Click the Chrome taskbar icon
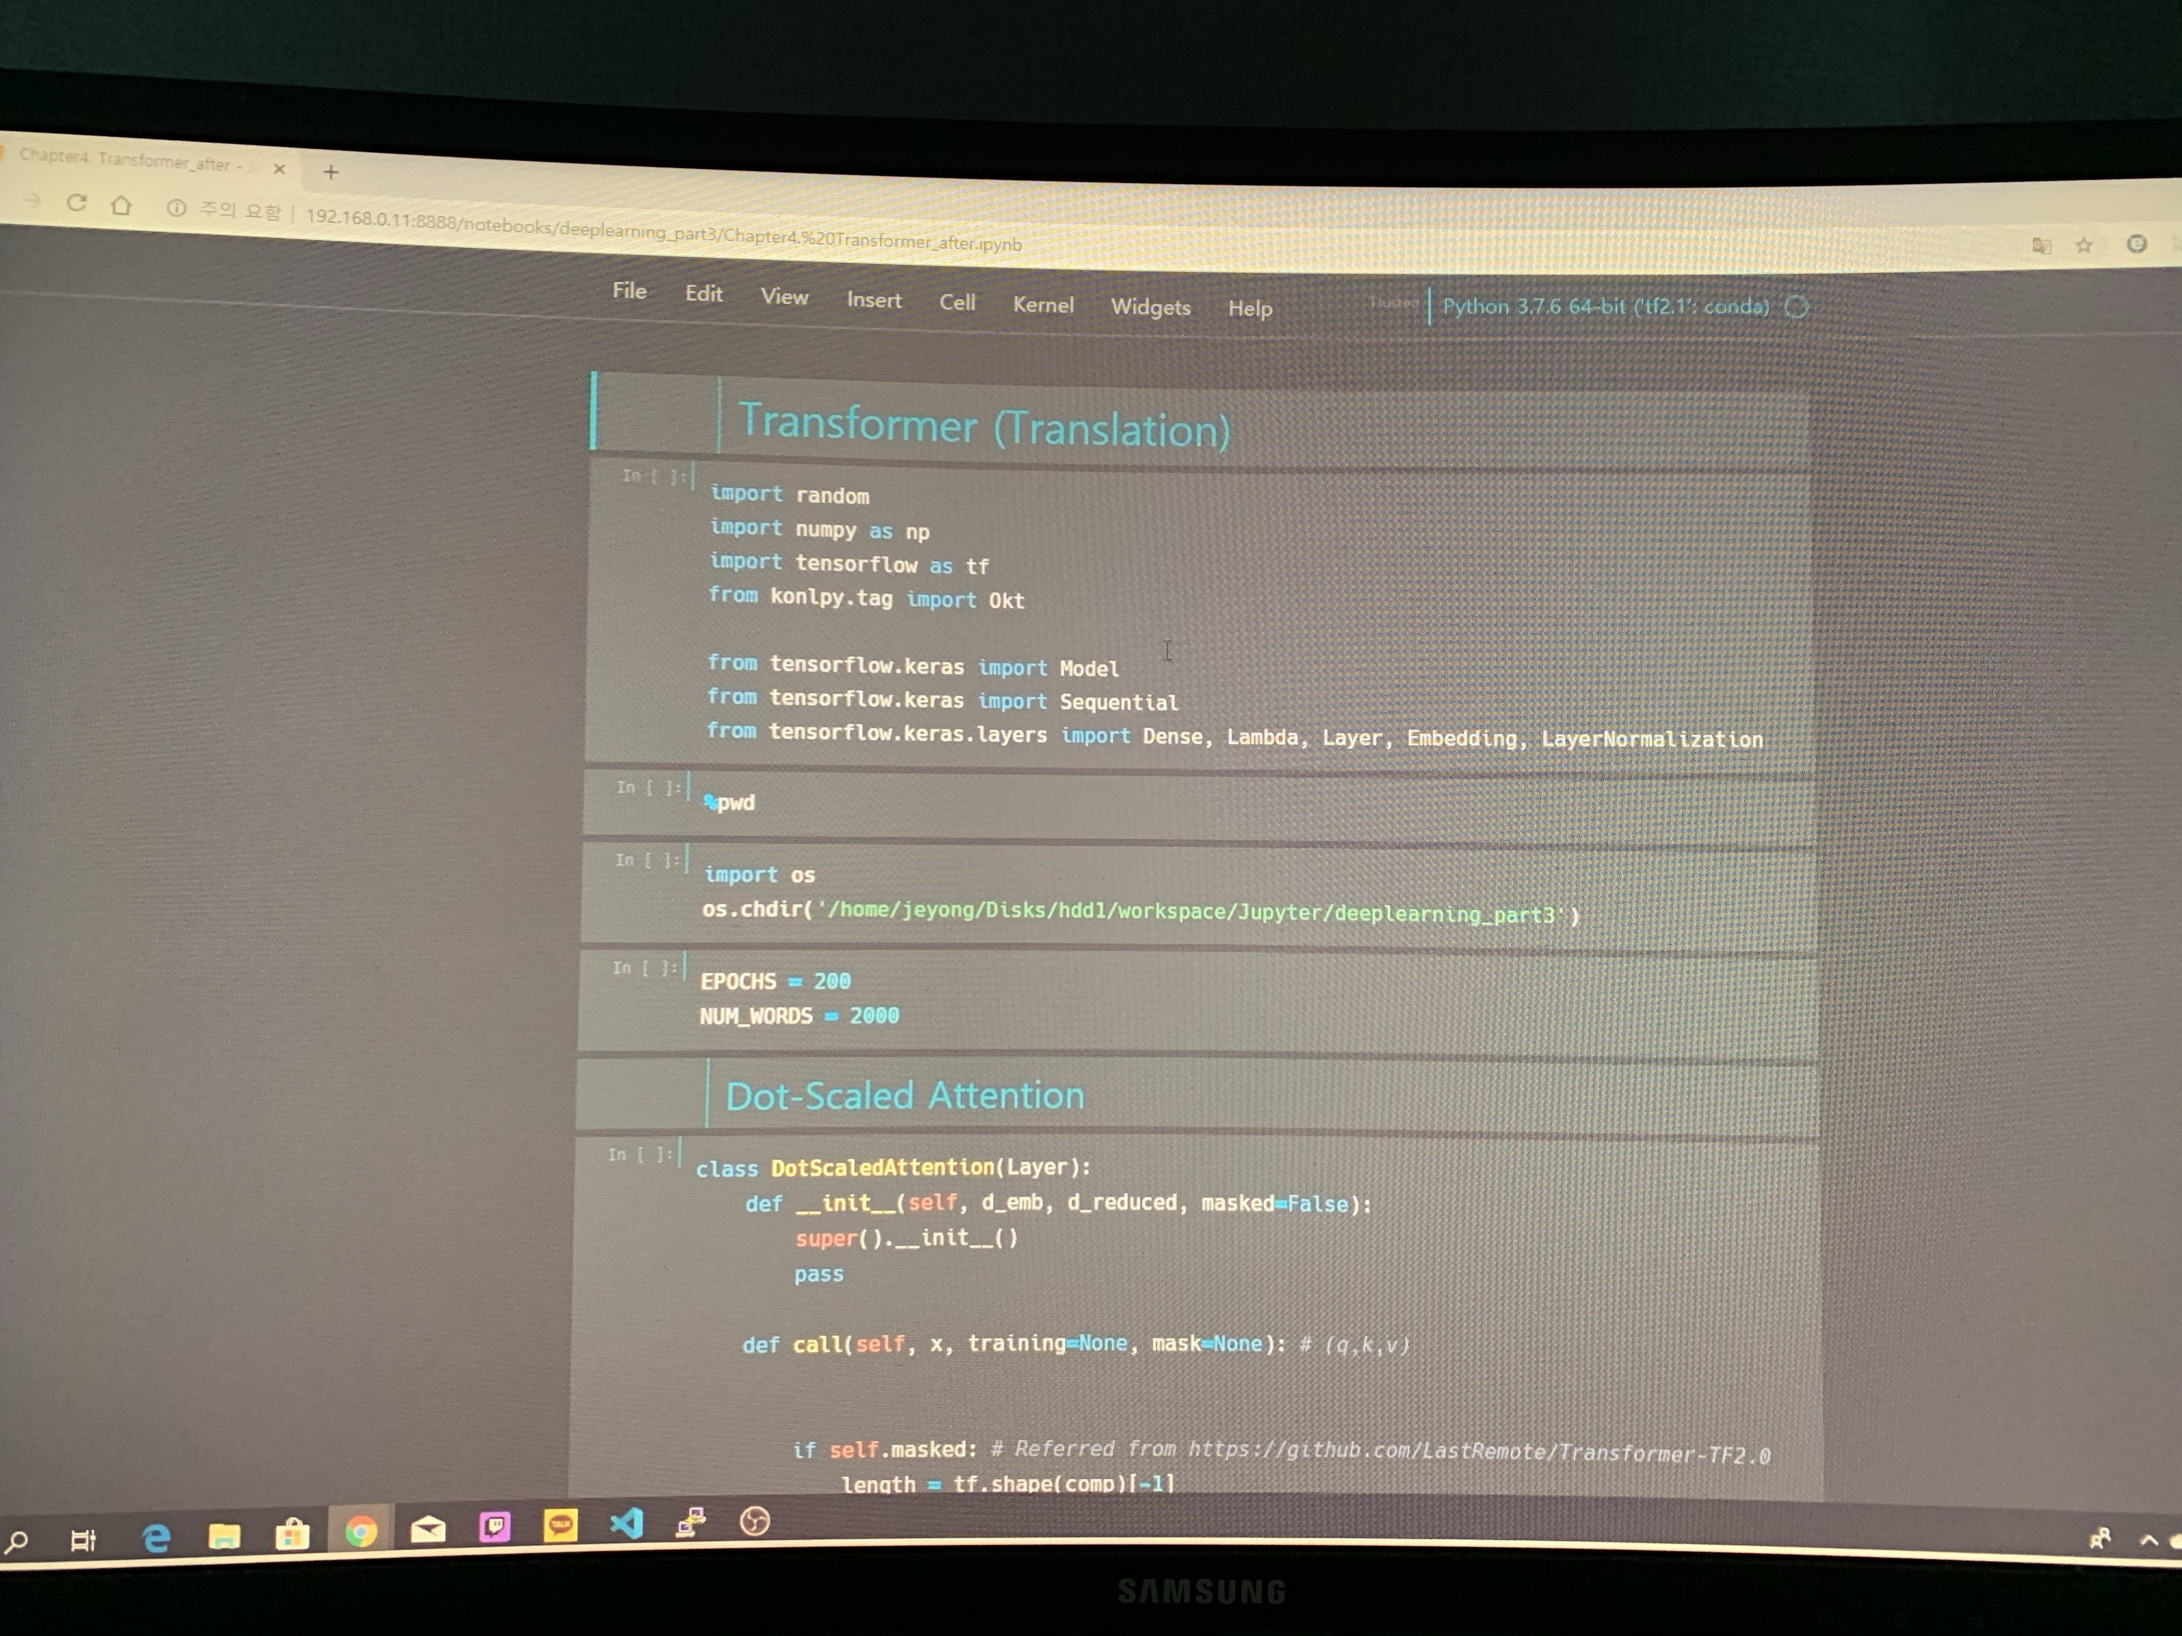This screenshot has height=1636, width=2182. (361, 1532)
